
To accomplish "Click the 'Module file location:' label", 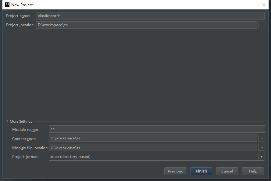I will pos(30,148).
